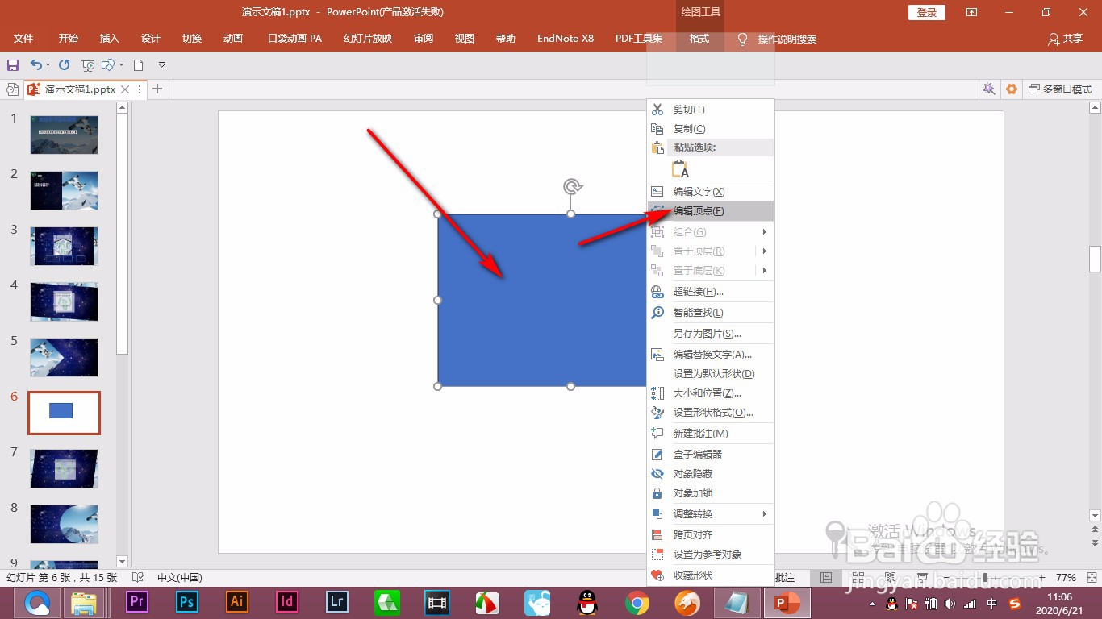Open the Shapes dropdown arrow in quick toolbar
This screenshot has width=1102, height=619.
(121, 65)
